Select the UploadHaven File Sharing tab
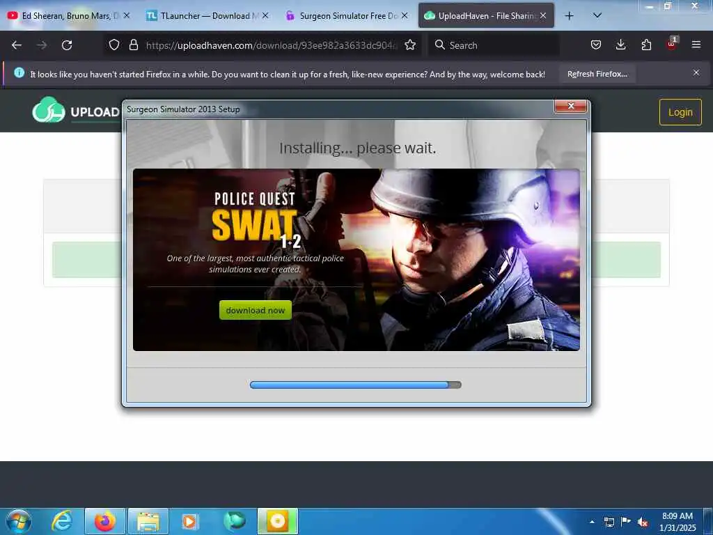Screen dimensions: 713x535 point(486,15)
